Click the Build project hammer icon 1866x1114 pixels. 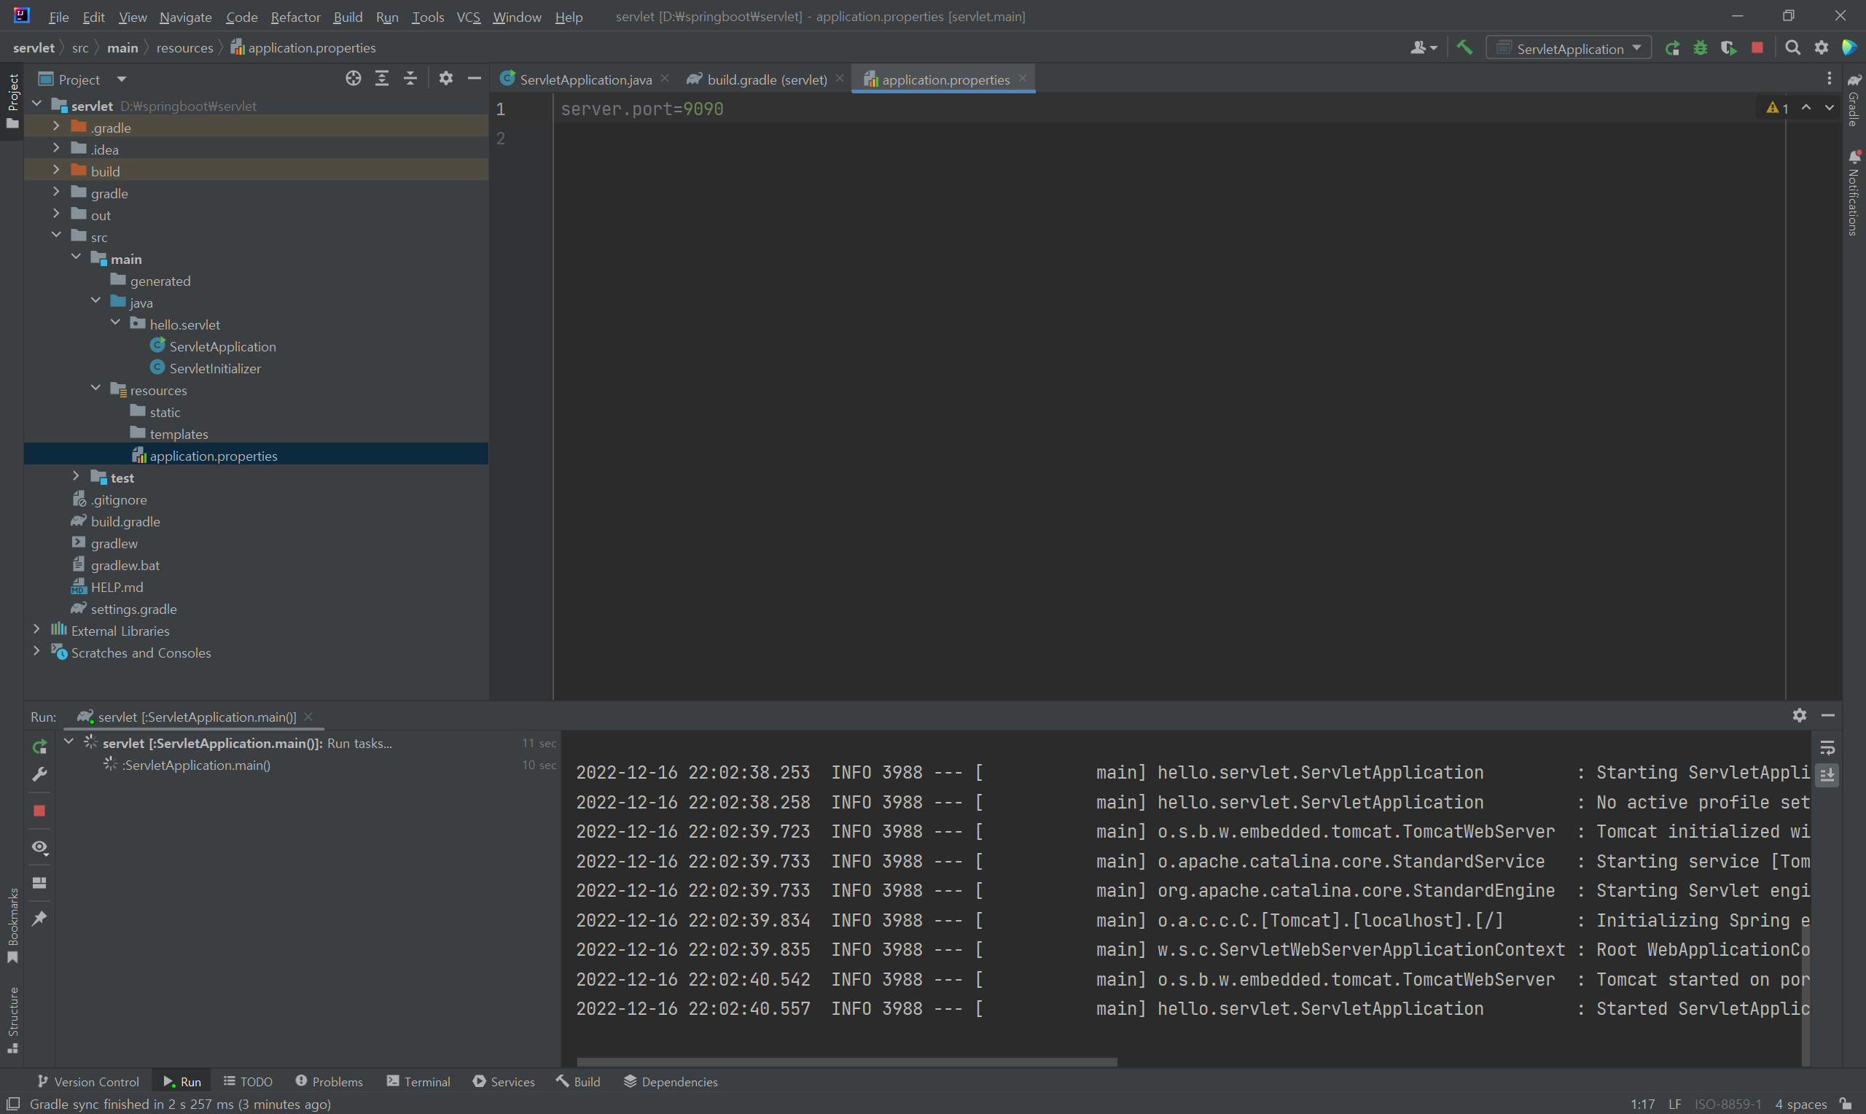(x=1464, y=48)
